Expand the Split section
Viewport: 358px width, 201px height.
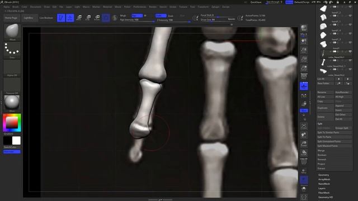coord(320,123)
